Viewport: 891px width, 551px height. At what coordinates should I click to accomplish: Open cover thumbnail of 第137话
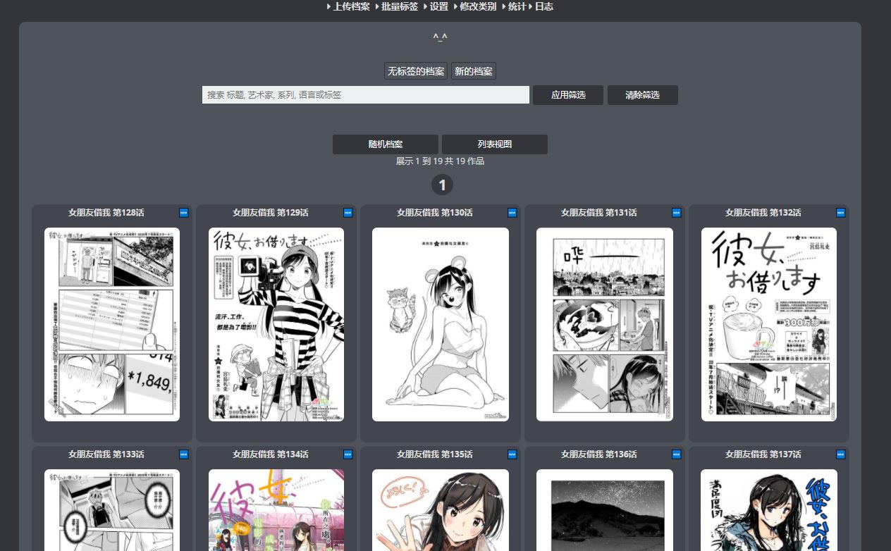[x=769, y=510]
